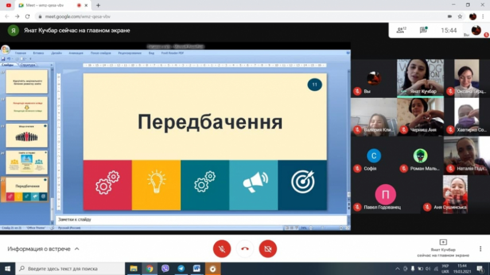The width and height of the screenshot is (490, 275).
Task: Expand the 'Информация о встрече' panel
Action: point(43,249)
